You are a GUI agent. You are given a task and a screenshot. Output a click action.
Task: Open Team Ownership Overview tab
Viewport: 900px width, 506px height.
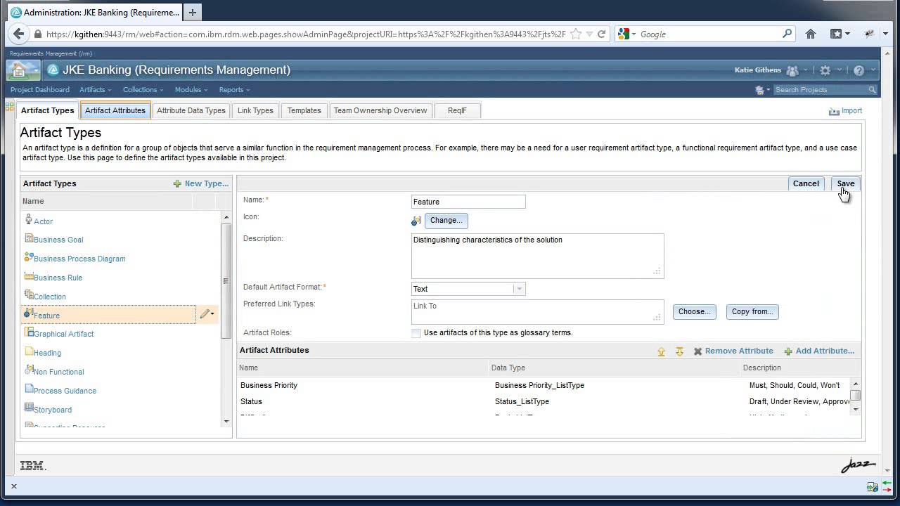[x=380, y=110]
